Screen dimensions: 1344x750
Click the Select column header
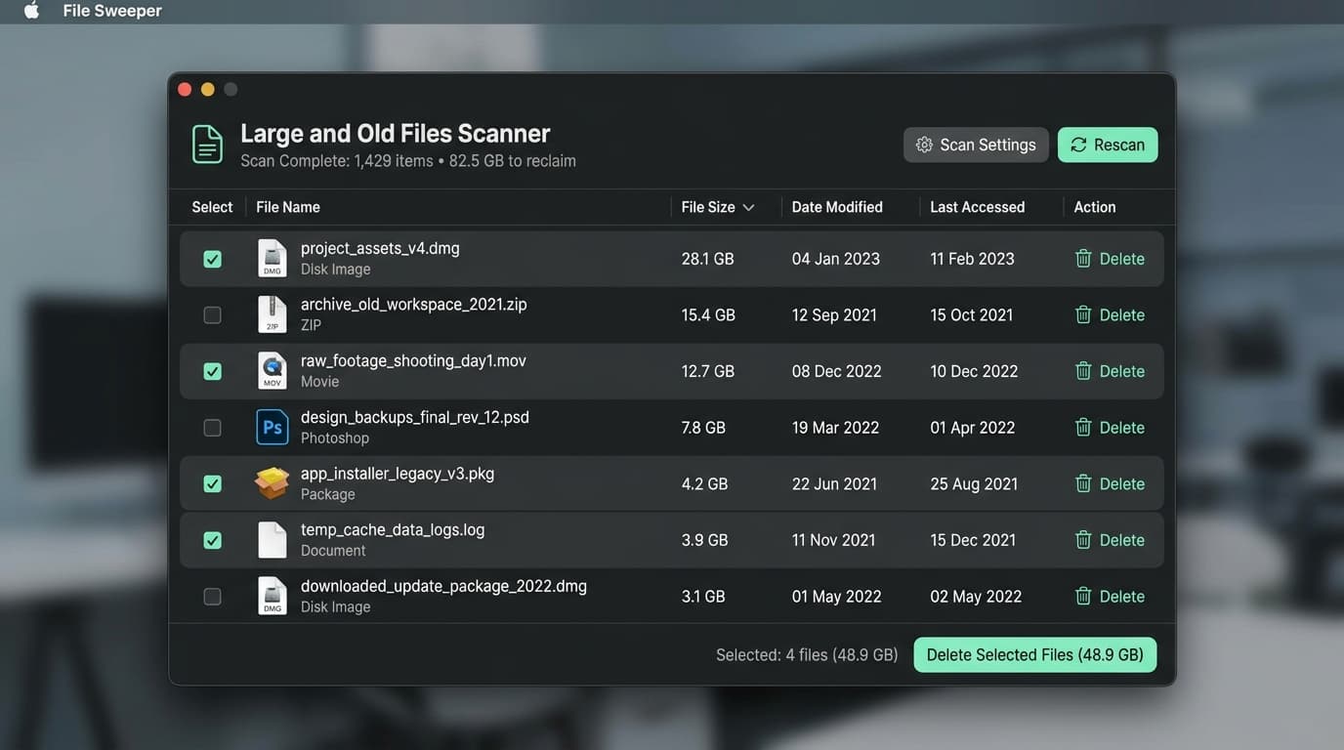pyautogui.click(x=212, y=207)
